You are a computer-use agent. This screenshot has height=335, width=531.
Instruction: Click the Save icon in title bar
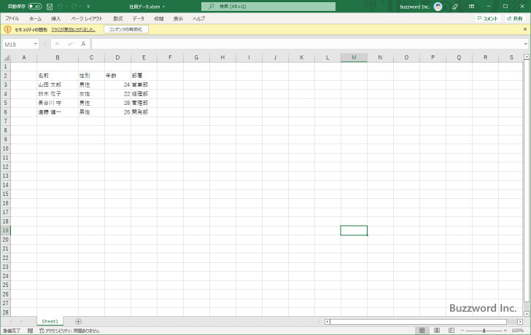click(50, 6)
